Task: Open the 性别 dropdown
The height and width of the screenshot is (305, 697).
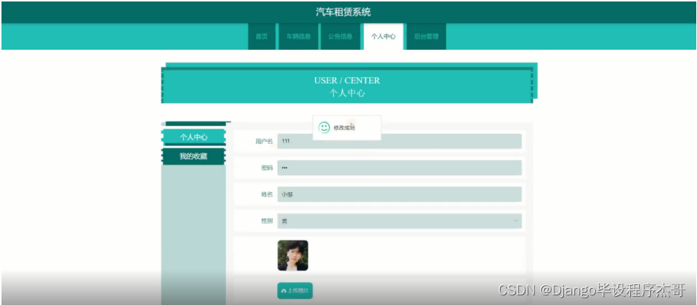Action: coord(399,221)
